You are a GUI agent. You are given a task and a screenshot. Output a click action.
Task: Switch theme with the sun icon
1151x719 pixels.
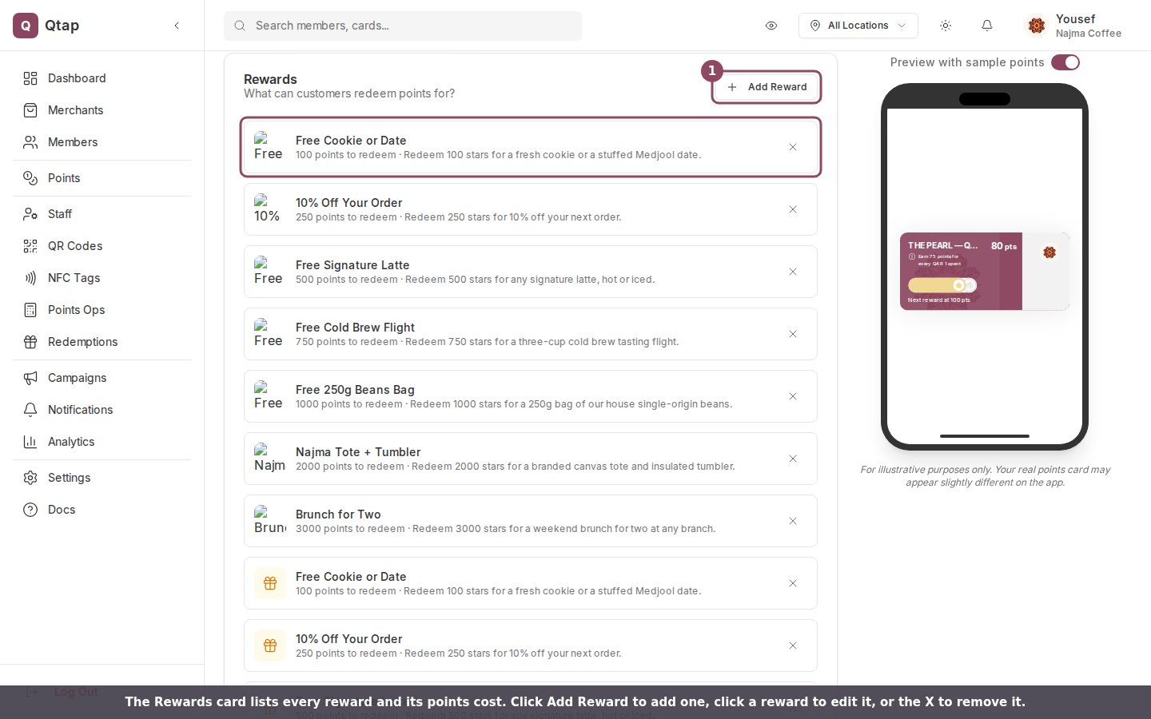pos(946,26)
